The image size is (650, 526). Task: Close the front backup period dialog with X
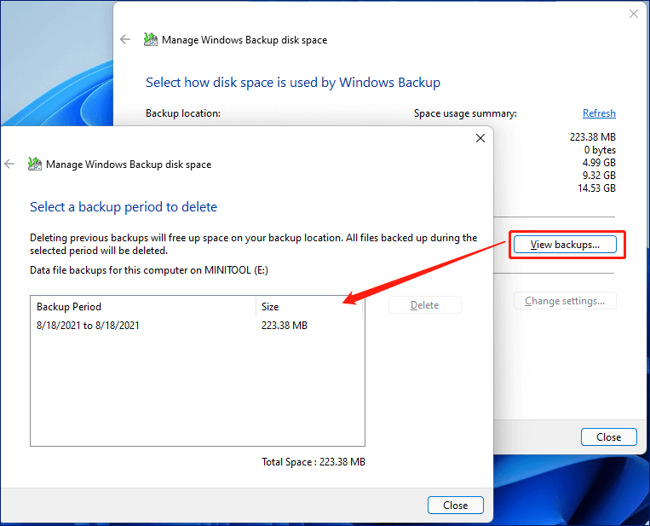480,138
